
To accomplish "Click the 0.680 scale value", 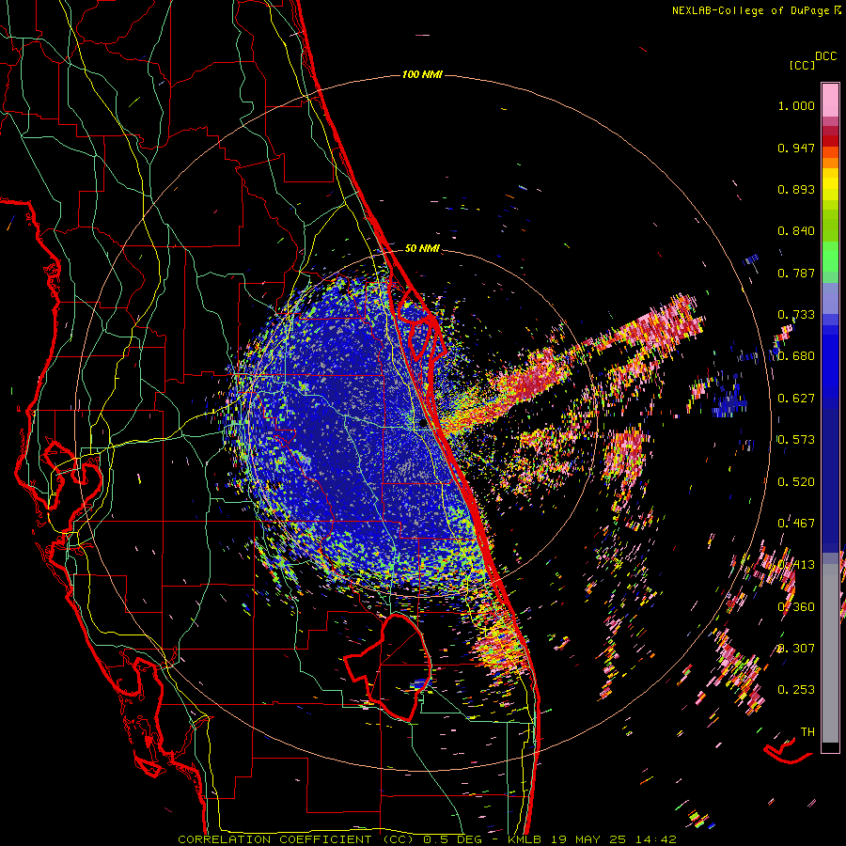I will (796, 356).
